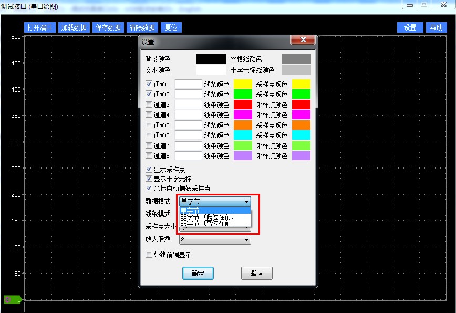
Task: Click the 通道8 name input field
Action: pos(188,156)
